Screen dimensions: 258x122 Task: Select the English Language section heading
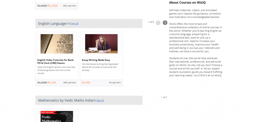[52, 24]
